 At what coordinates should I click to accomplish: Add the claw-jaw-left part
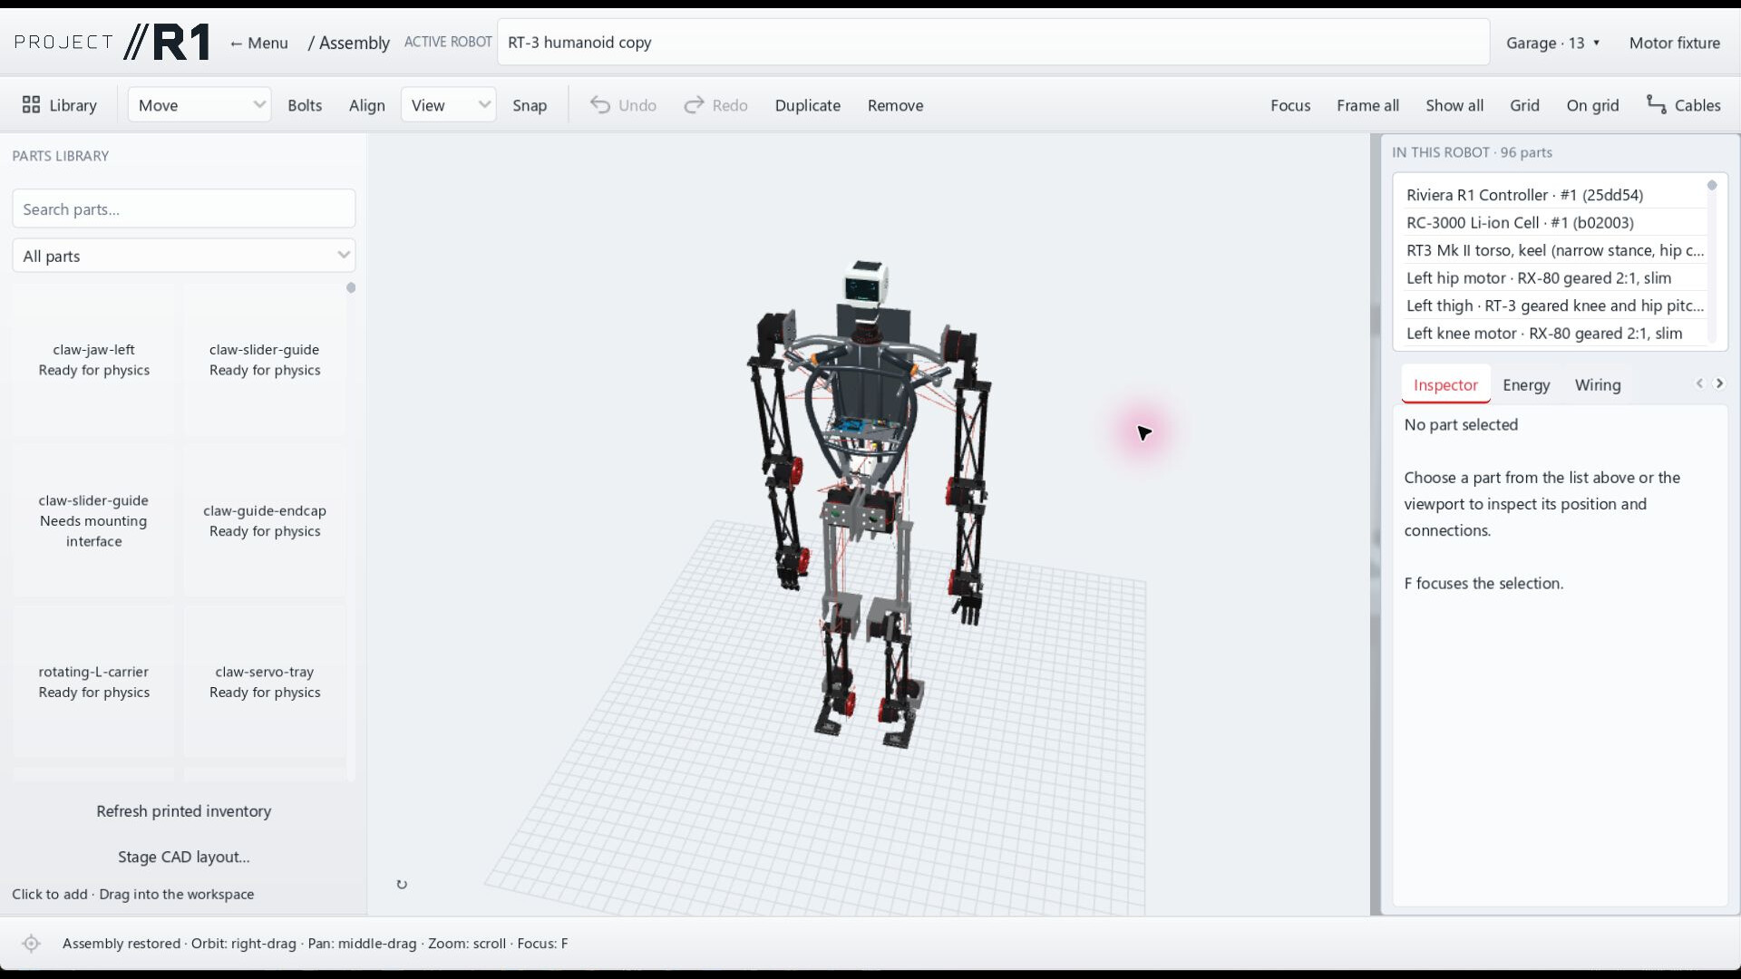94,360
